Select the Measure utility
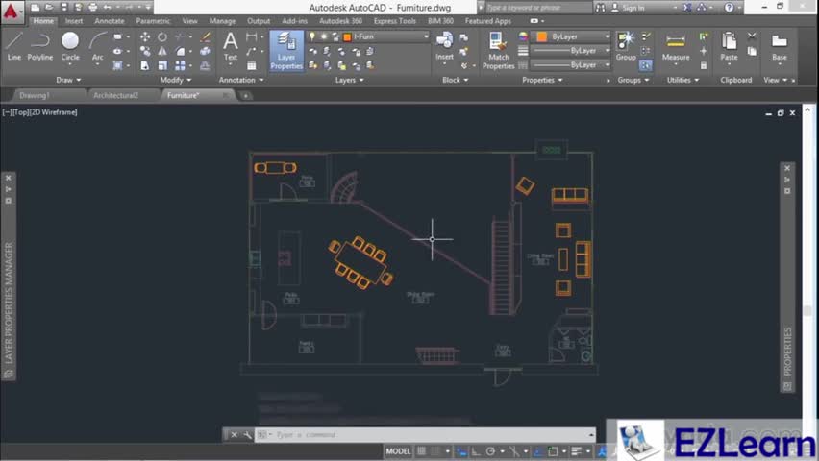Image resolution: width=819 pixels, height=461 pixels. point(676,45)
